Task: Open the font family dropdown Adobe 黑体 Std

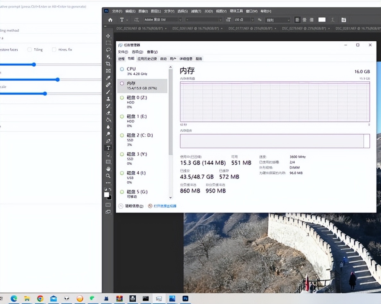Action: (x=162, y=20)
